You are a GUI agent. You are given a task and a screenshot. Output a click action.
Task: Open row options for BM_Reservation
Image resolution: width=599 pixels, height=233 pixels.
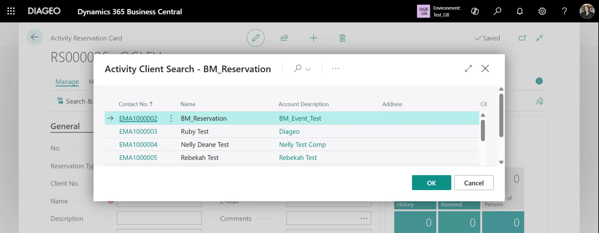tap(171, 118)
